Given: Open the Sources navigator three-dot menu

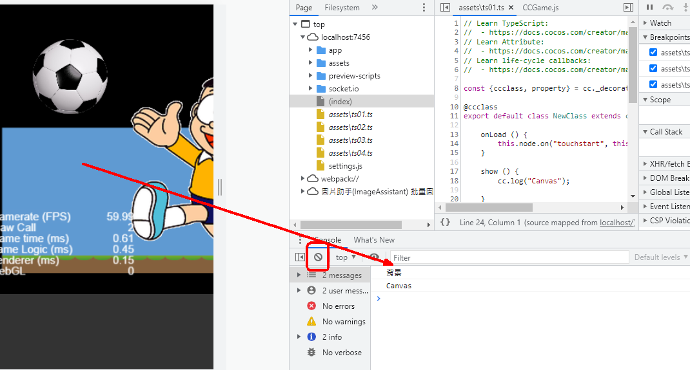Looking at the screenshot, I should pos(424,8).
